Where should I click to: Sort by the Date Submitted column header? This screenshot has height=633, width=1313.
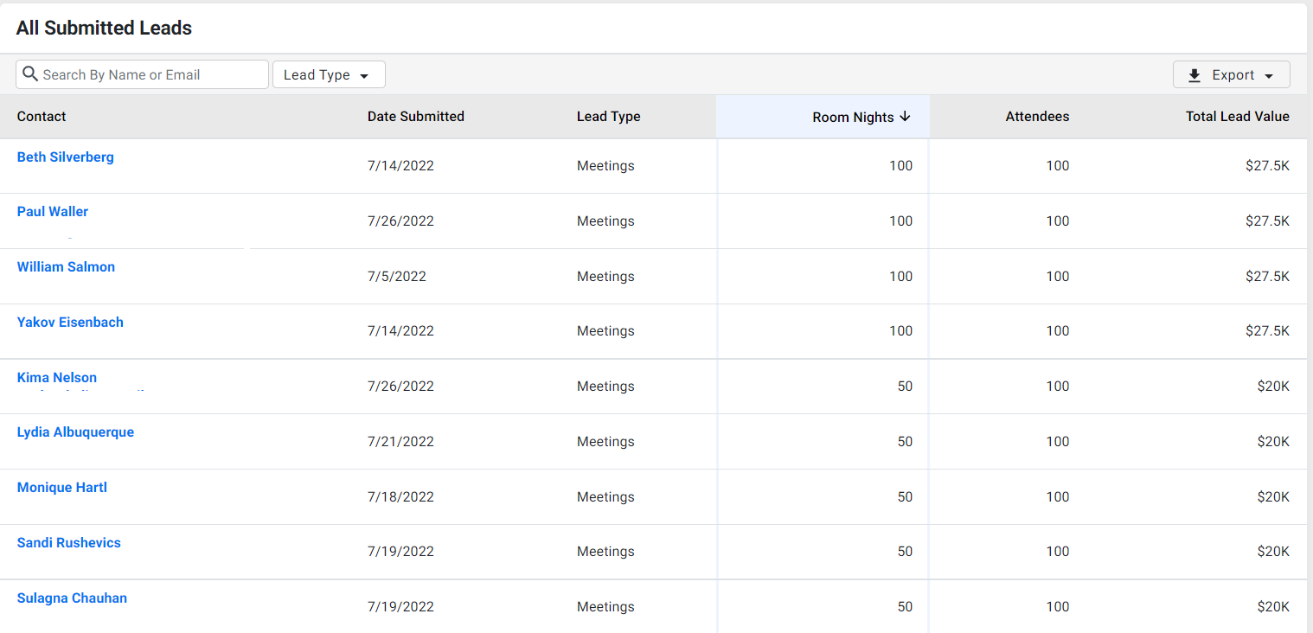(x=416, y=117)
